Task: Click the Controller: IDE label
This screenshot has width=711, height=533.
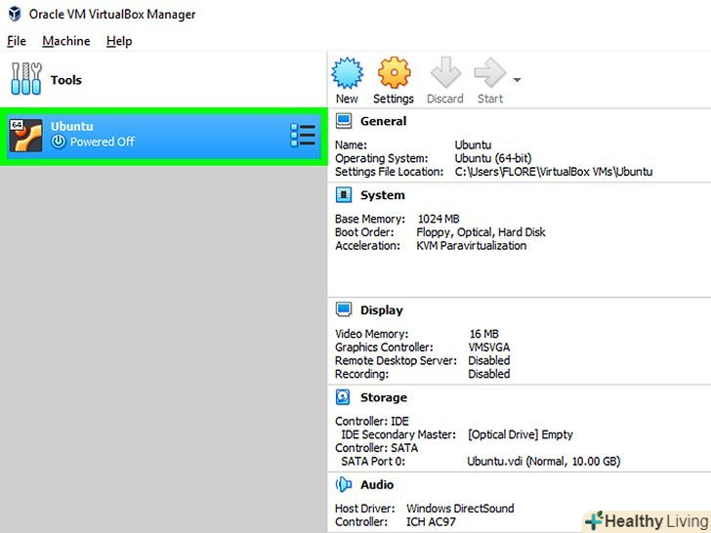Action: click(x=372, y=421)
